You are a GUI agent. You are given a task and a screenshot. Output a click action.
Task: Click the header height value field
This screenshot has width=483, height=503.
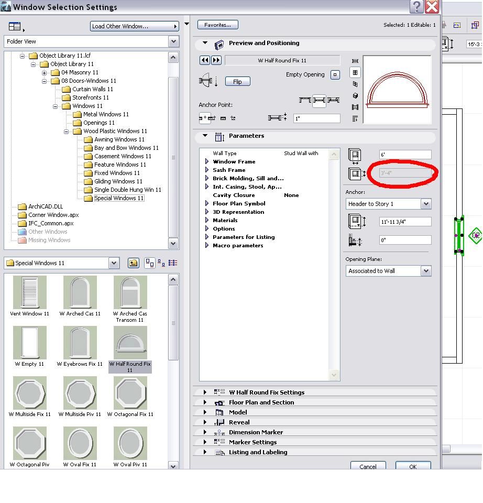pyautogui.click(x=405, y=222)
